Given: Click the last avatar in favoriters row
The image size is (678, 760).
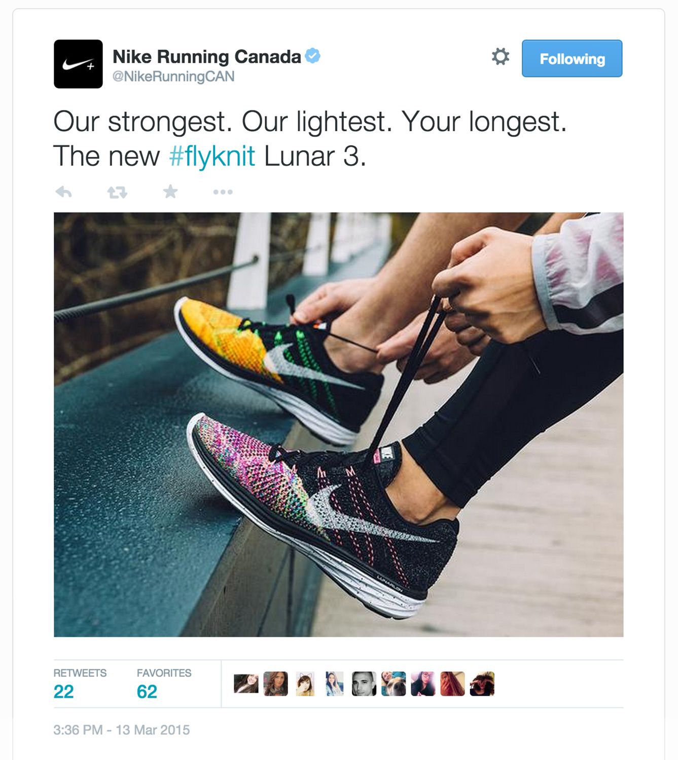Looking at the screenshot, I should click(482, 683).
